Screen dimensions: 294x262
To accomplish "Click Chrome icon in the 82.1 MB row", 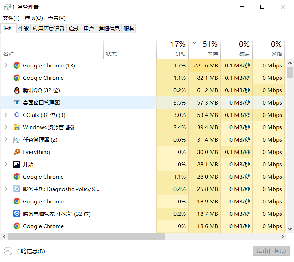I will click(17, 78).
